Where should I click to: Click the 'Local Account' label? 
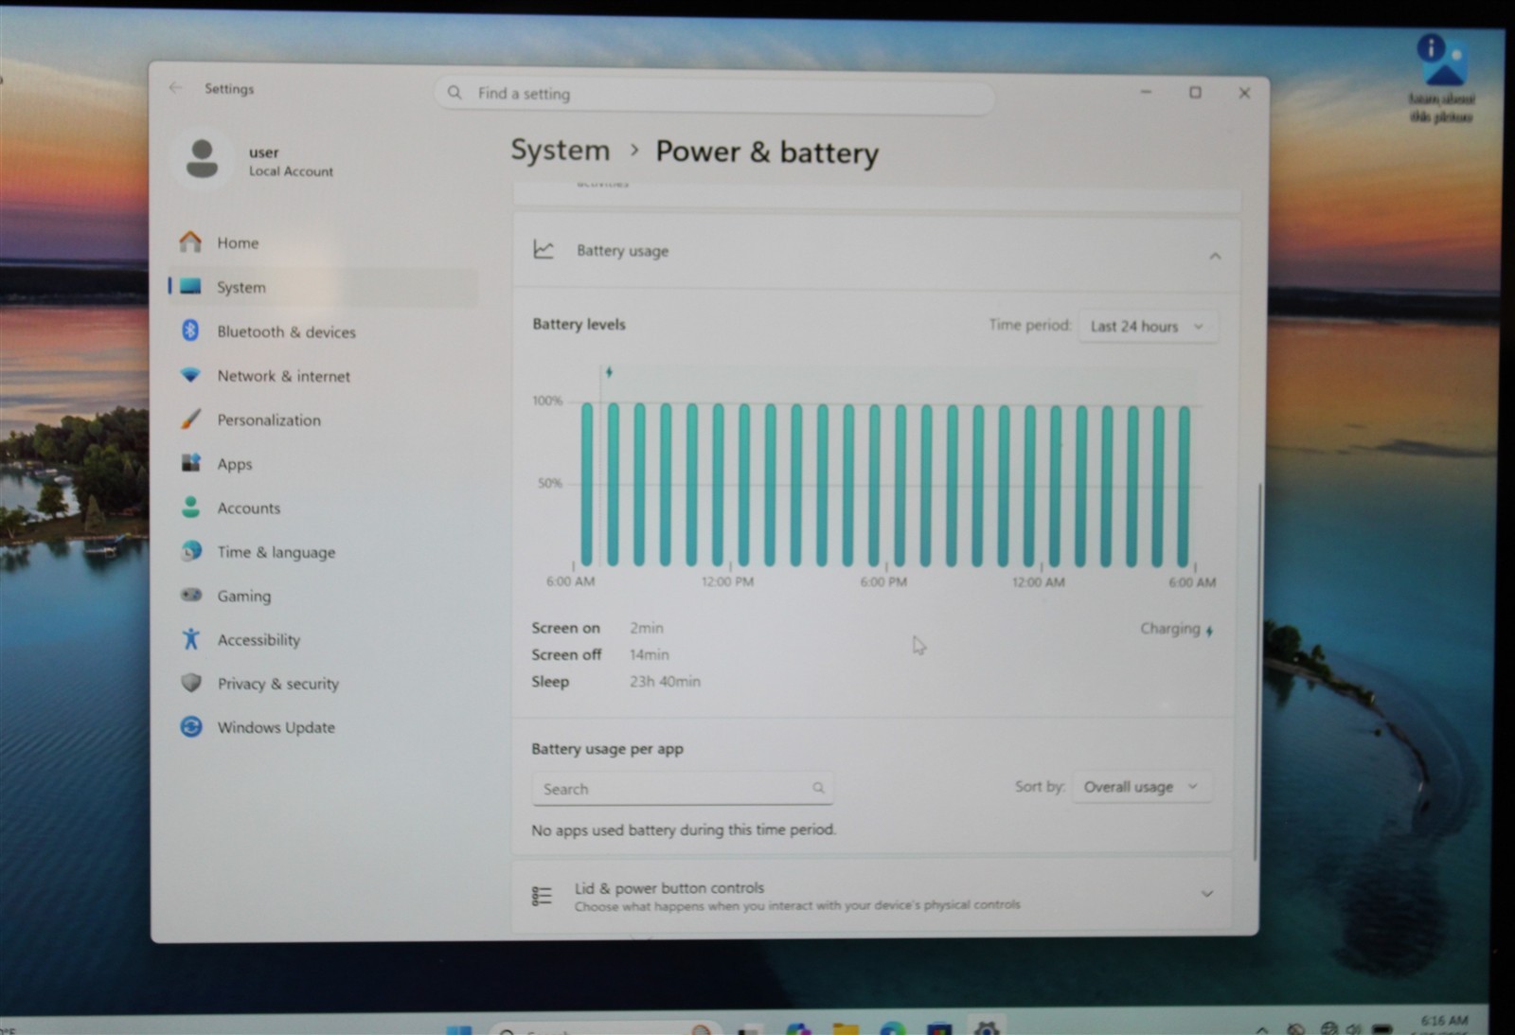point(291,171)
